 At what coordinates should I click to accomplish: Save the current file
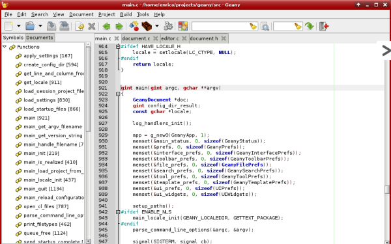point(51,26)
